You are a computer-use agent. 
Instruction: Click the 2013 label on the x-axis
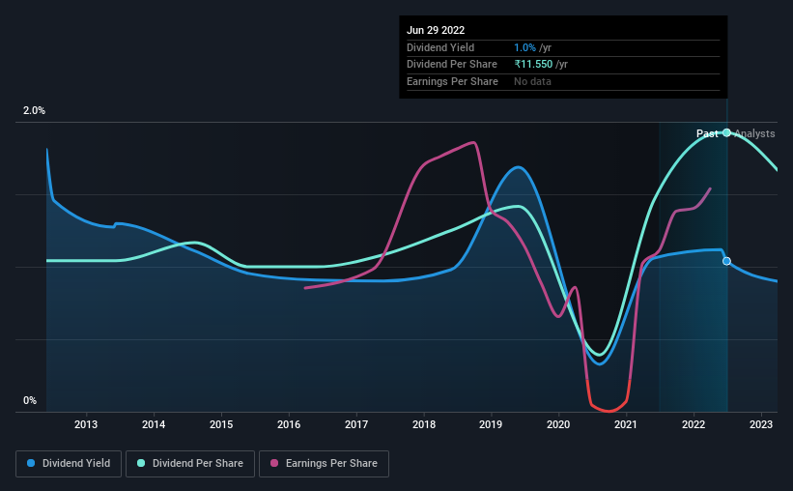(86, 424)
